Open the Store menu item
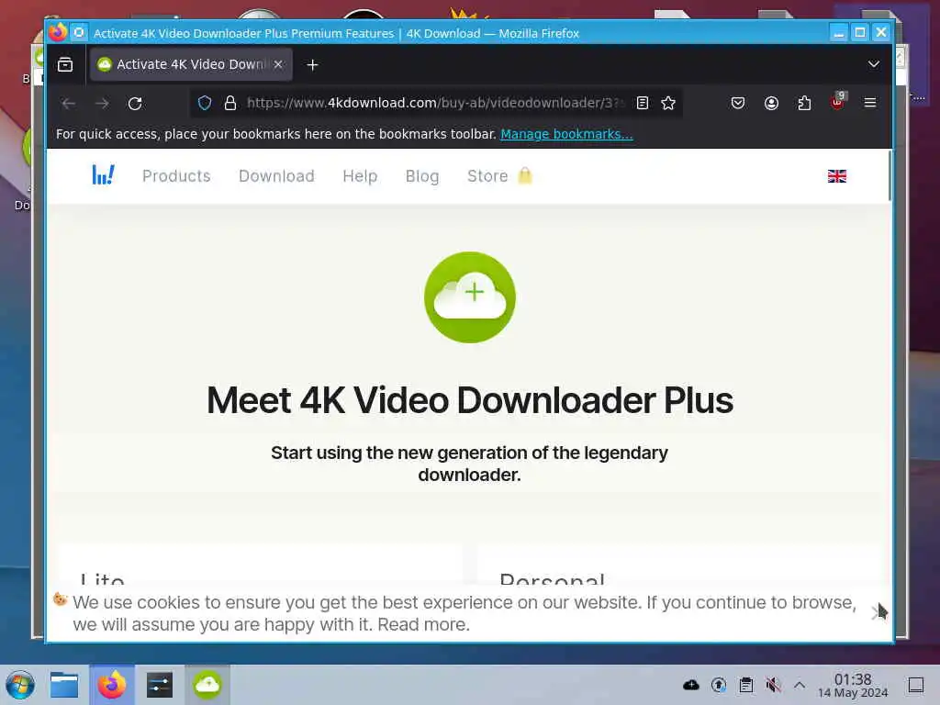 click(487, 175)
